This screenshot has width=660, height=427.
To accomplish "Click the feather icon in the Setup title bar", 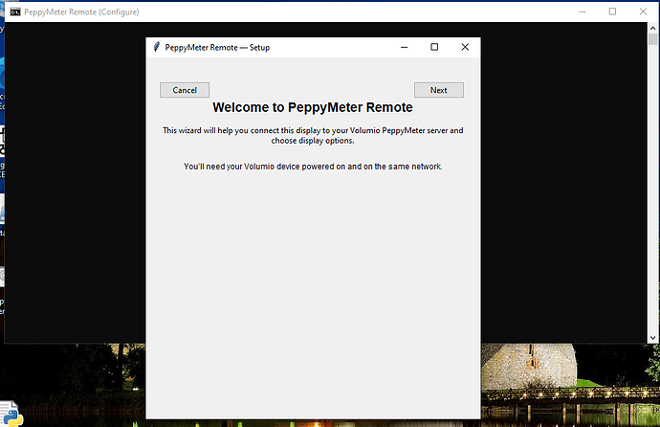I will click(156, 47).
